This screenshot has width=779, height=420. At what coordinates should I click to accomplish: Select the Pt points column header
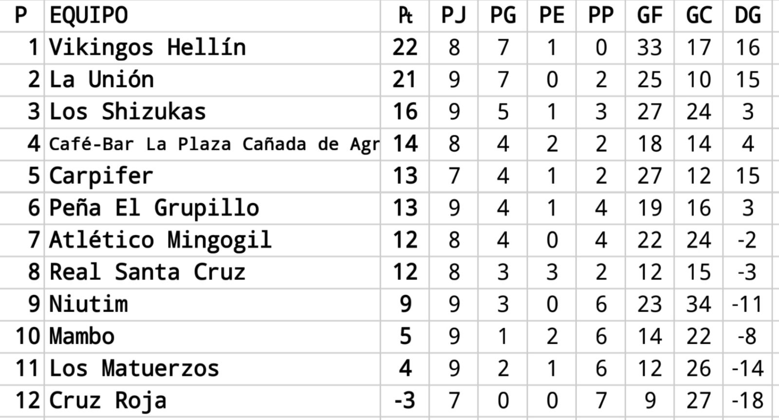point(405,16)
